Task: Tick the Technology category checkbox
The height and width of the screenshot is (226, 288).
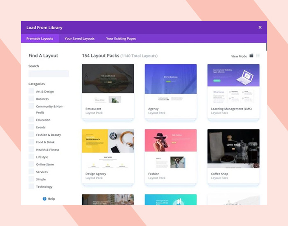Action: (x=31, y=186)
